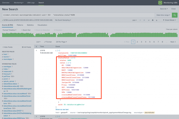
Task: Click the WARN status value
Action: (69, 60)
